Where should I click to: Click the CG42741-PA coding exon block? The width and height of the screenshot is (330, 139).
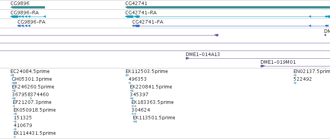[137, 26]
